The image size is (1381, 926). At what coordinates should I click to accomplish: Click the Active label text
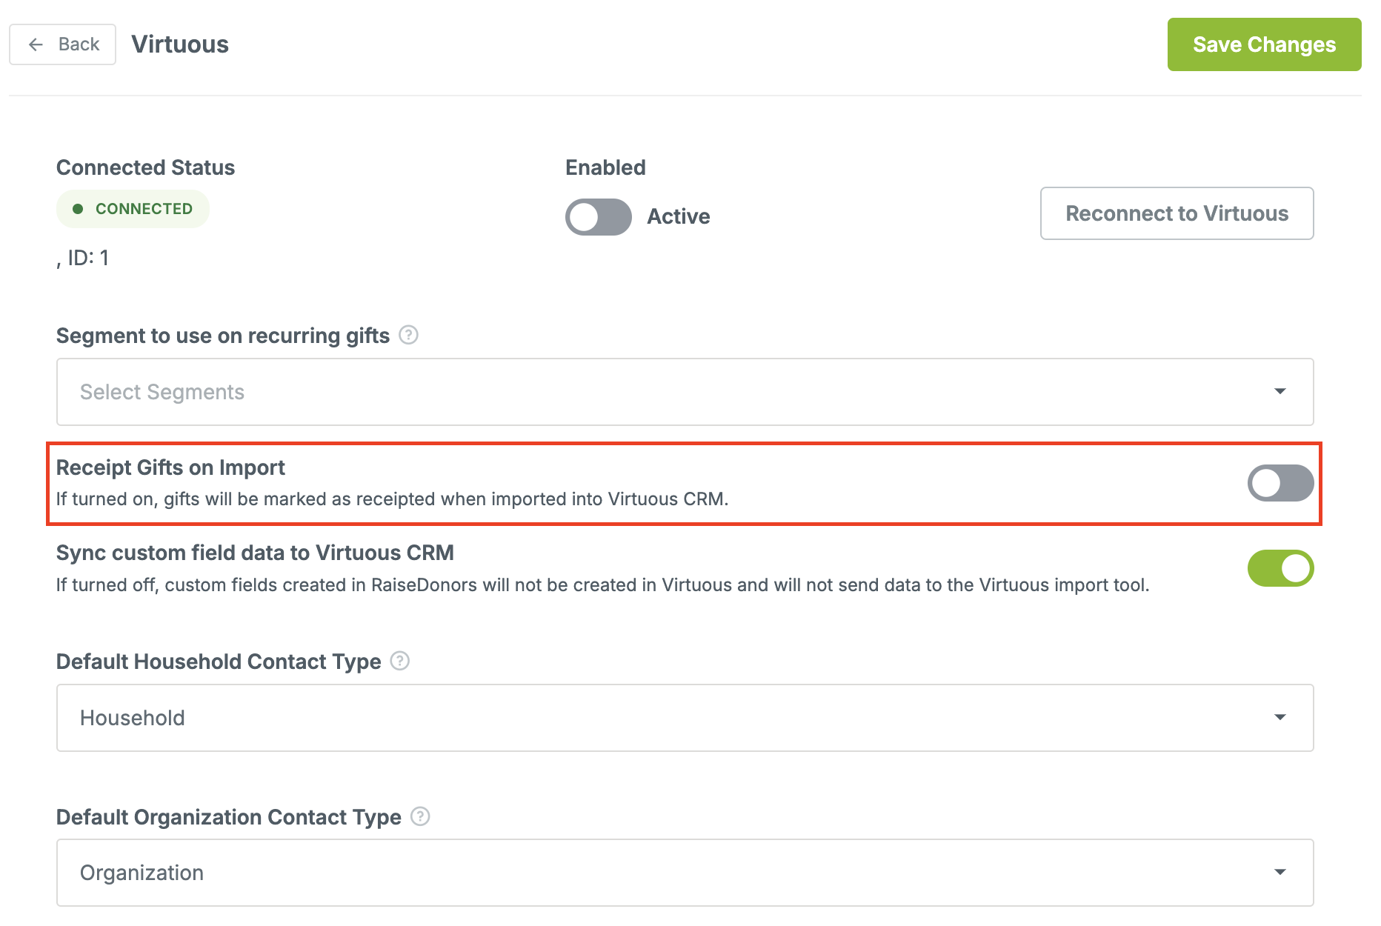tap(678, 216)
